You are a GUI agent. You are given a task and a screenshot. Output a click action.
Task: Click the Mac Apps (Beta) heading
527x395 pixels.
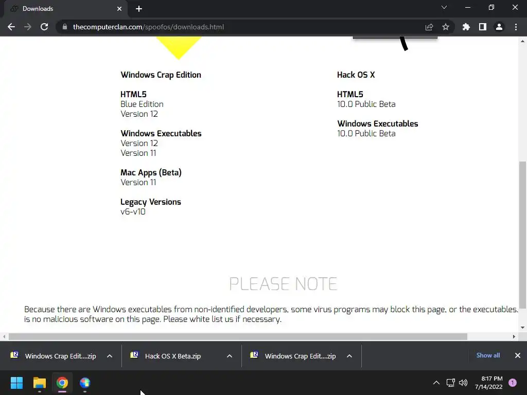(x=151, y=173)
